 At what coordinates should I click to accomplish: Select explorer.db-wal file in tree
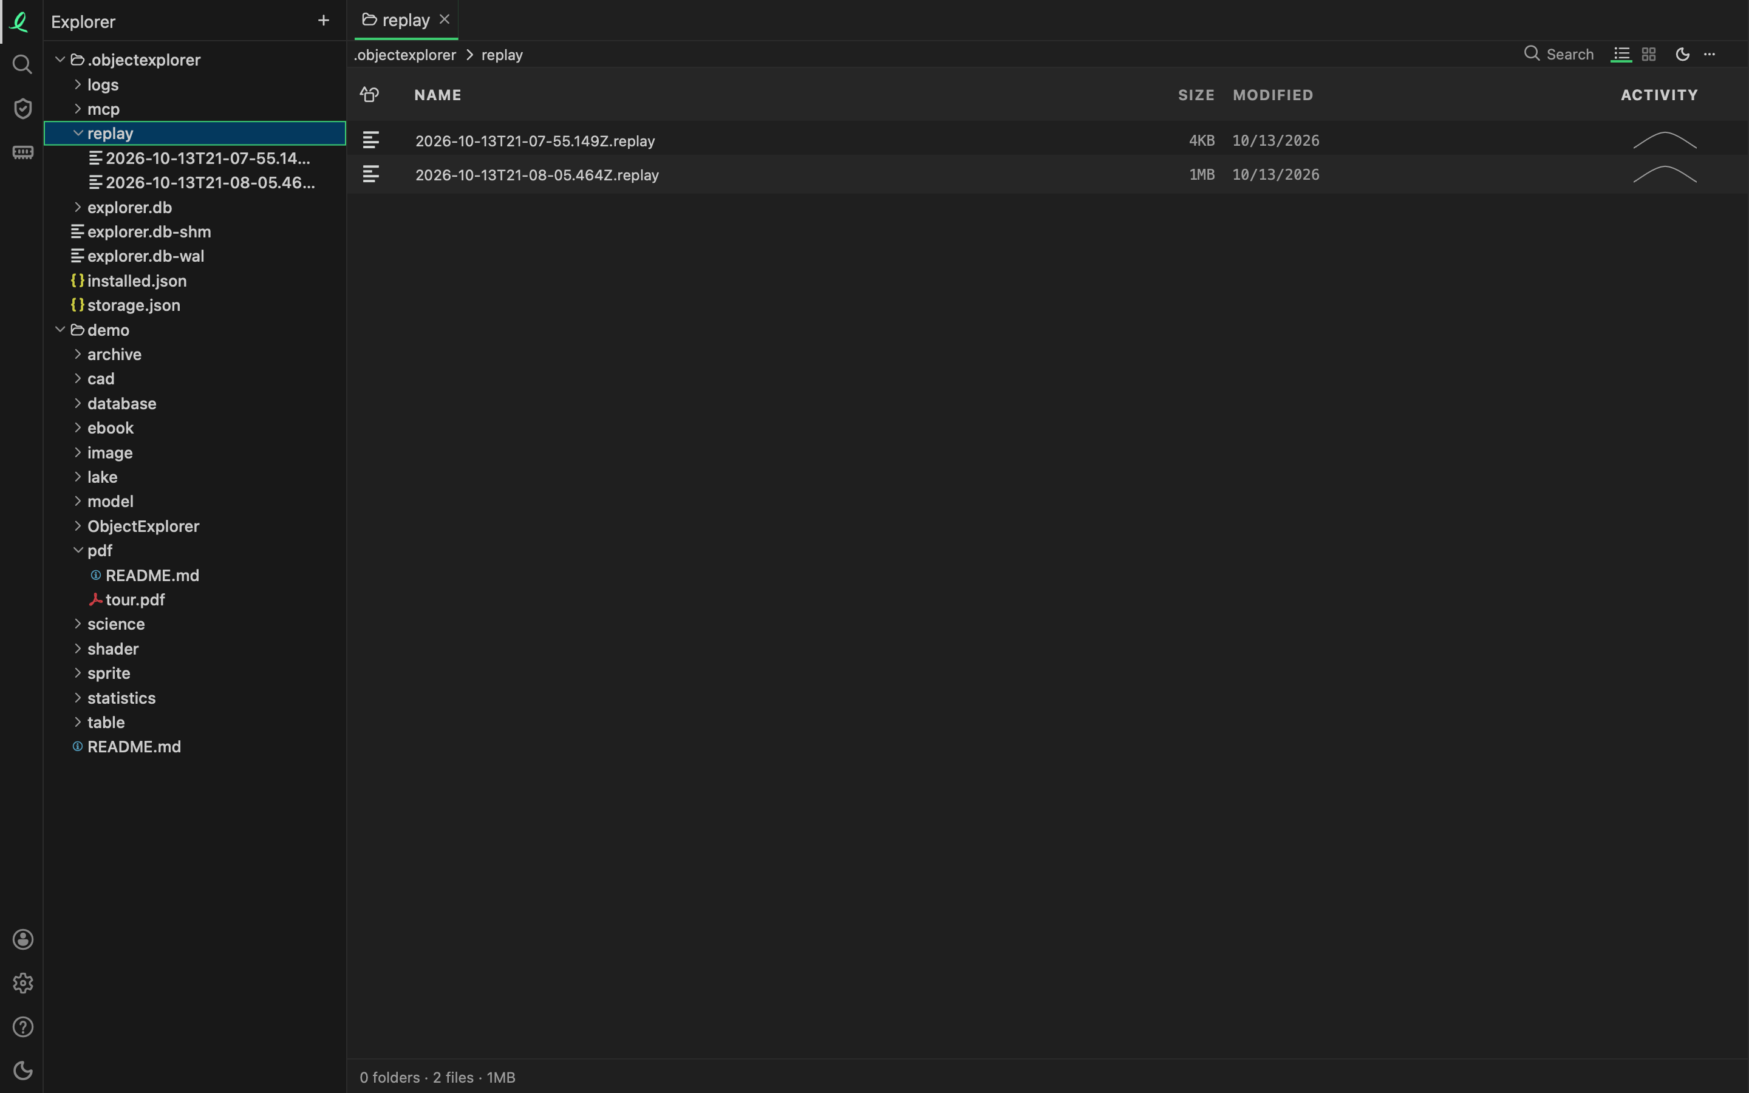coord(145,256)
